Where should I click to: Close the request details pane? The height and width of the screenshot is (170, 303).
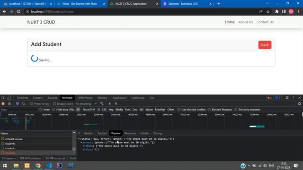pyautogui.click(x=79, y=133)
